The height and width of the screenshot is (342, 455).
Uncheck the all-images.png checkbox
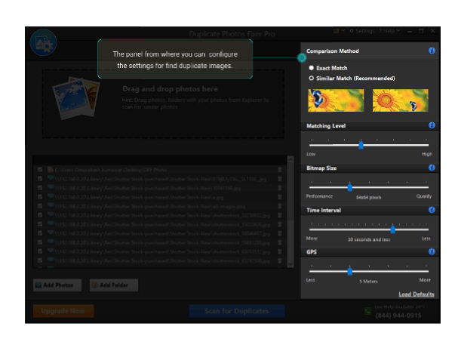tap(40, 206)
